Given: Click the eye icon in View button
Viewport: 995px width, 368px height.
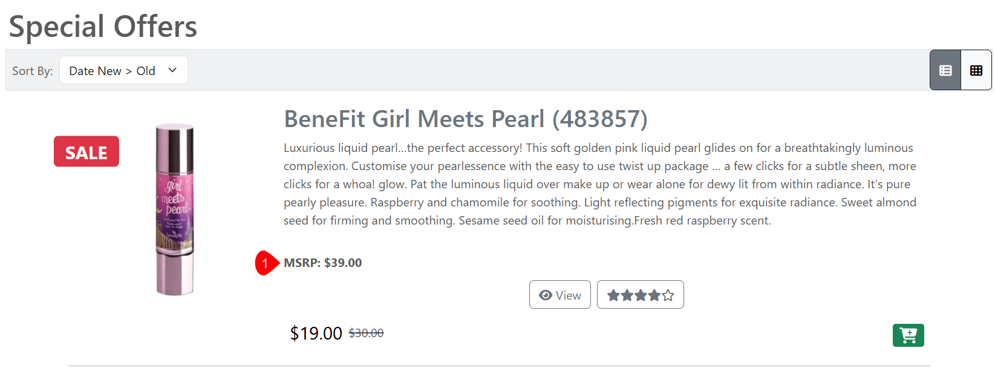Looking at the screenshot, I should (x=546, y=295).
